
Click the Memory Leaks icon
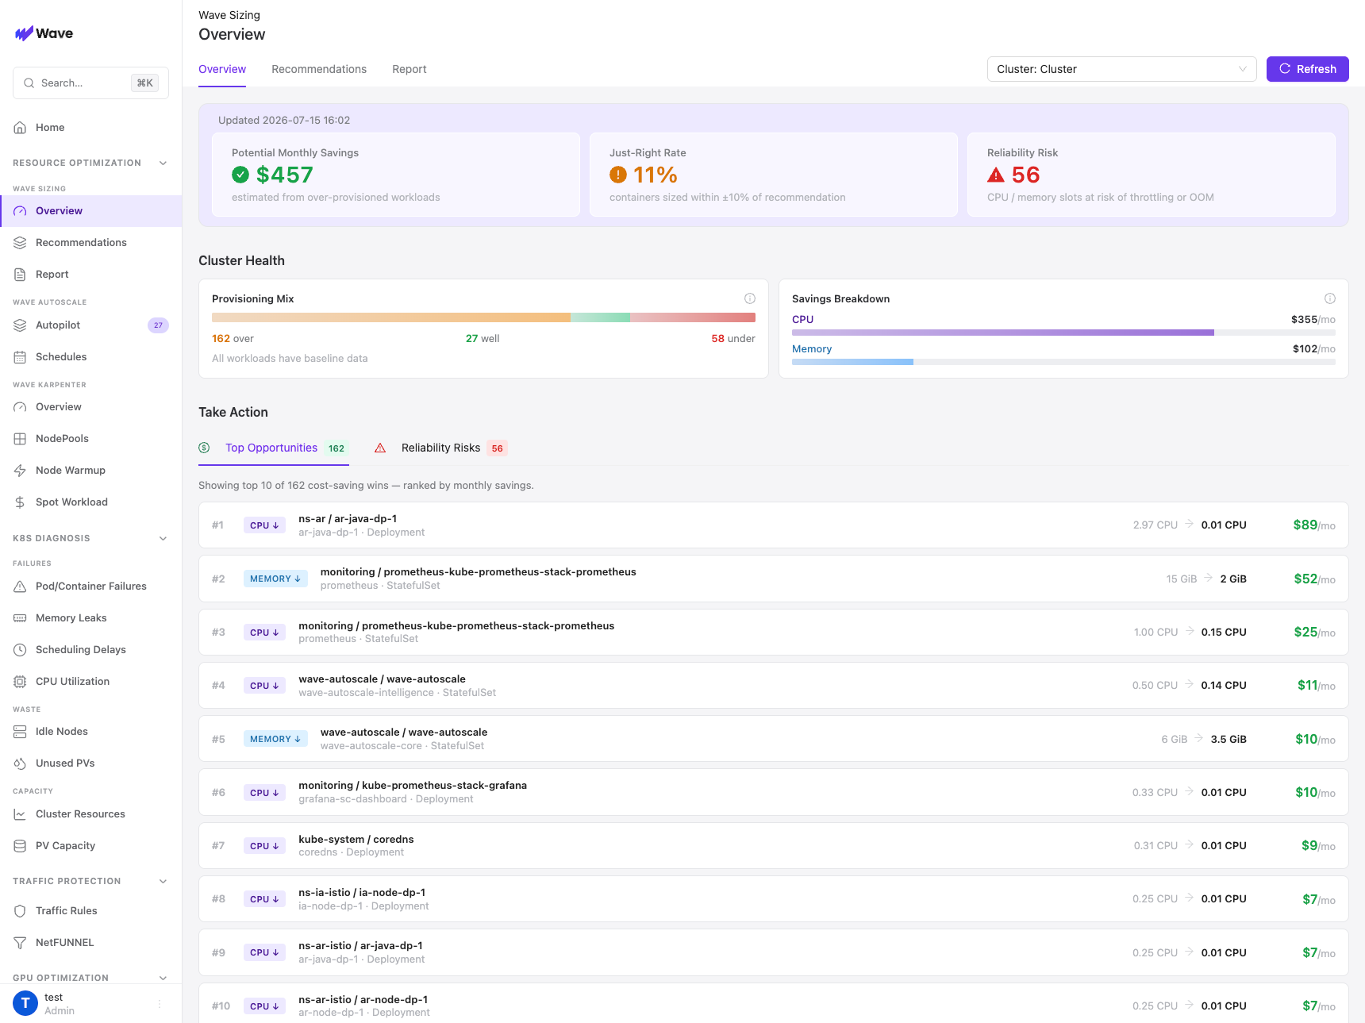point(20,618)
